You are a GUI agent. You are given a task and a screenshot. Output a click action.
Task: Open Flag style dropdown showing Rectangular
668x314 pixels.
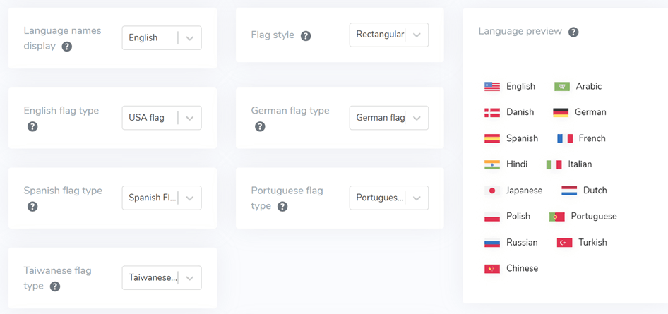[x=389, y=35]
